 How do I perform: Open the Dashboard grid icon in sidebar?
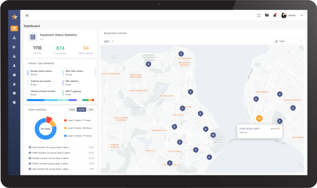14,28
